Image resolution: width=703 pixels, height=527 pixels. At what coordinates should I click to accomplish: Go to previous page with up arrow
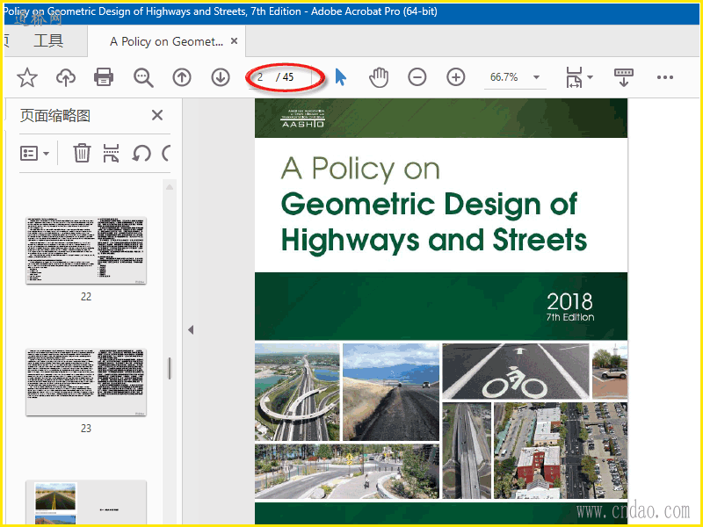point(182,77)
